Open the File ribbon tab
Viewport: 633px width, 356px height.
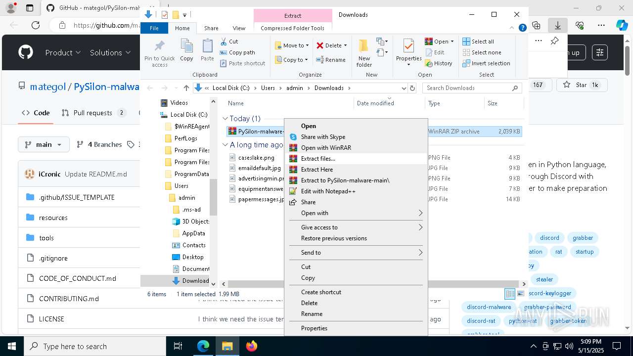pos(154,28)
